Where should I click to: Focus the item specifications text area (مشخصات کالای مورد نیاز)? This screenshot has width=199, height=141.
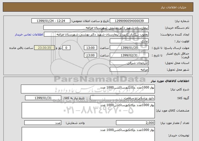88,110
